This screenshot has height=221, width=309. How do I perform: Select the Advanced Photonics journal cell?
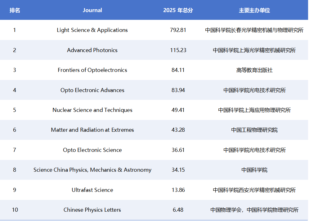coord(92,50)
